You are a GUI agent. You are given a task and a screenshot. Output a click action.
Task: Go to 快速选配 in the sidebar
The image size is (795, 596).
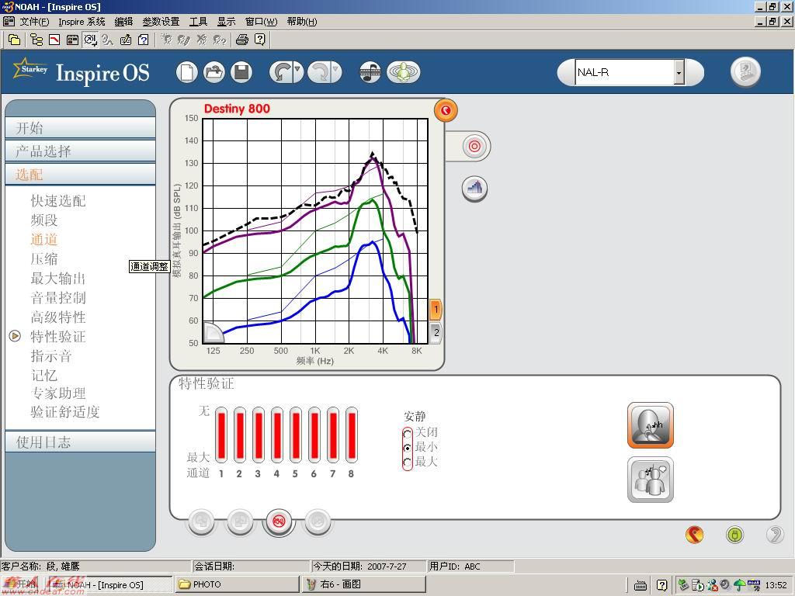[x=58, y=201]
